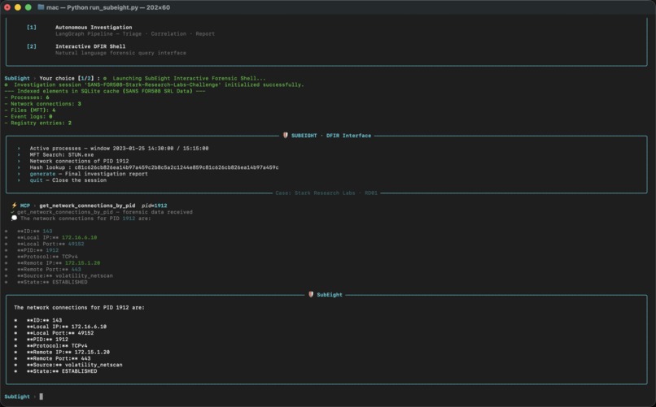The width and height of the screenshot is (656, 407).
Task: Click the SubEight prompt cursor at the bottom
Action: click(x=41, y=396)
